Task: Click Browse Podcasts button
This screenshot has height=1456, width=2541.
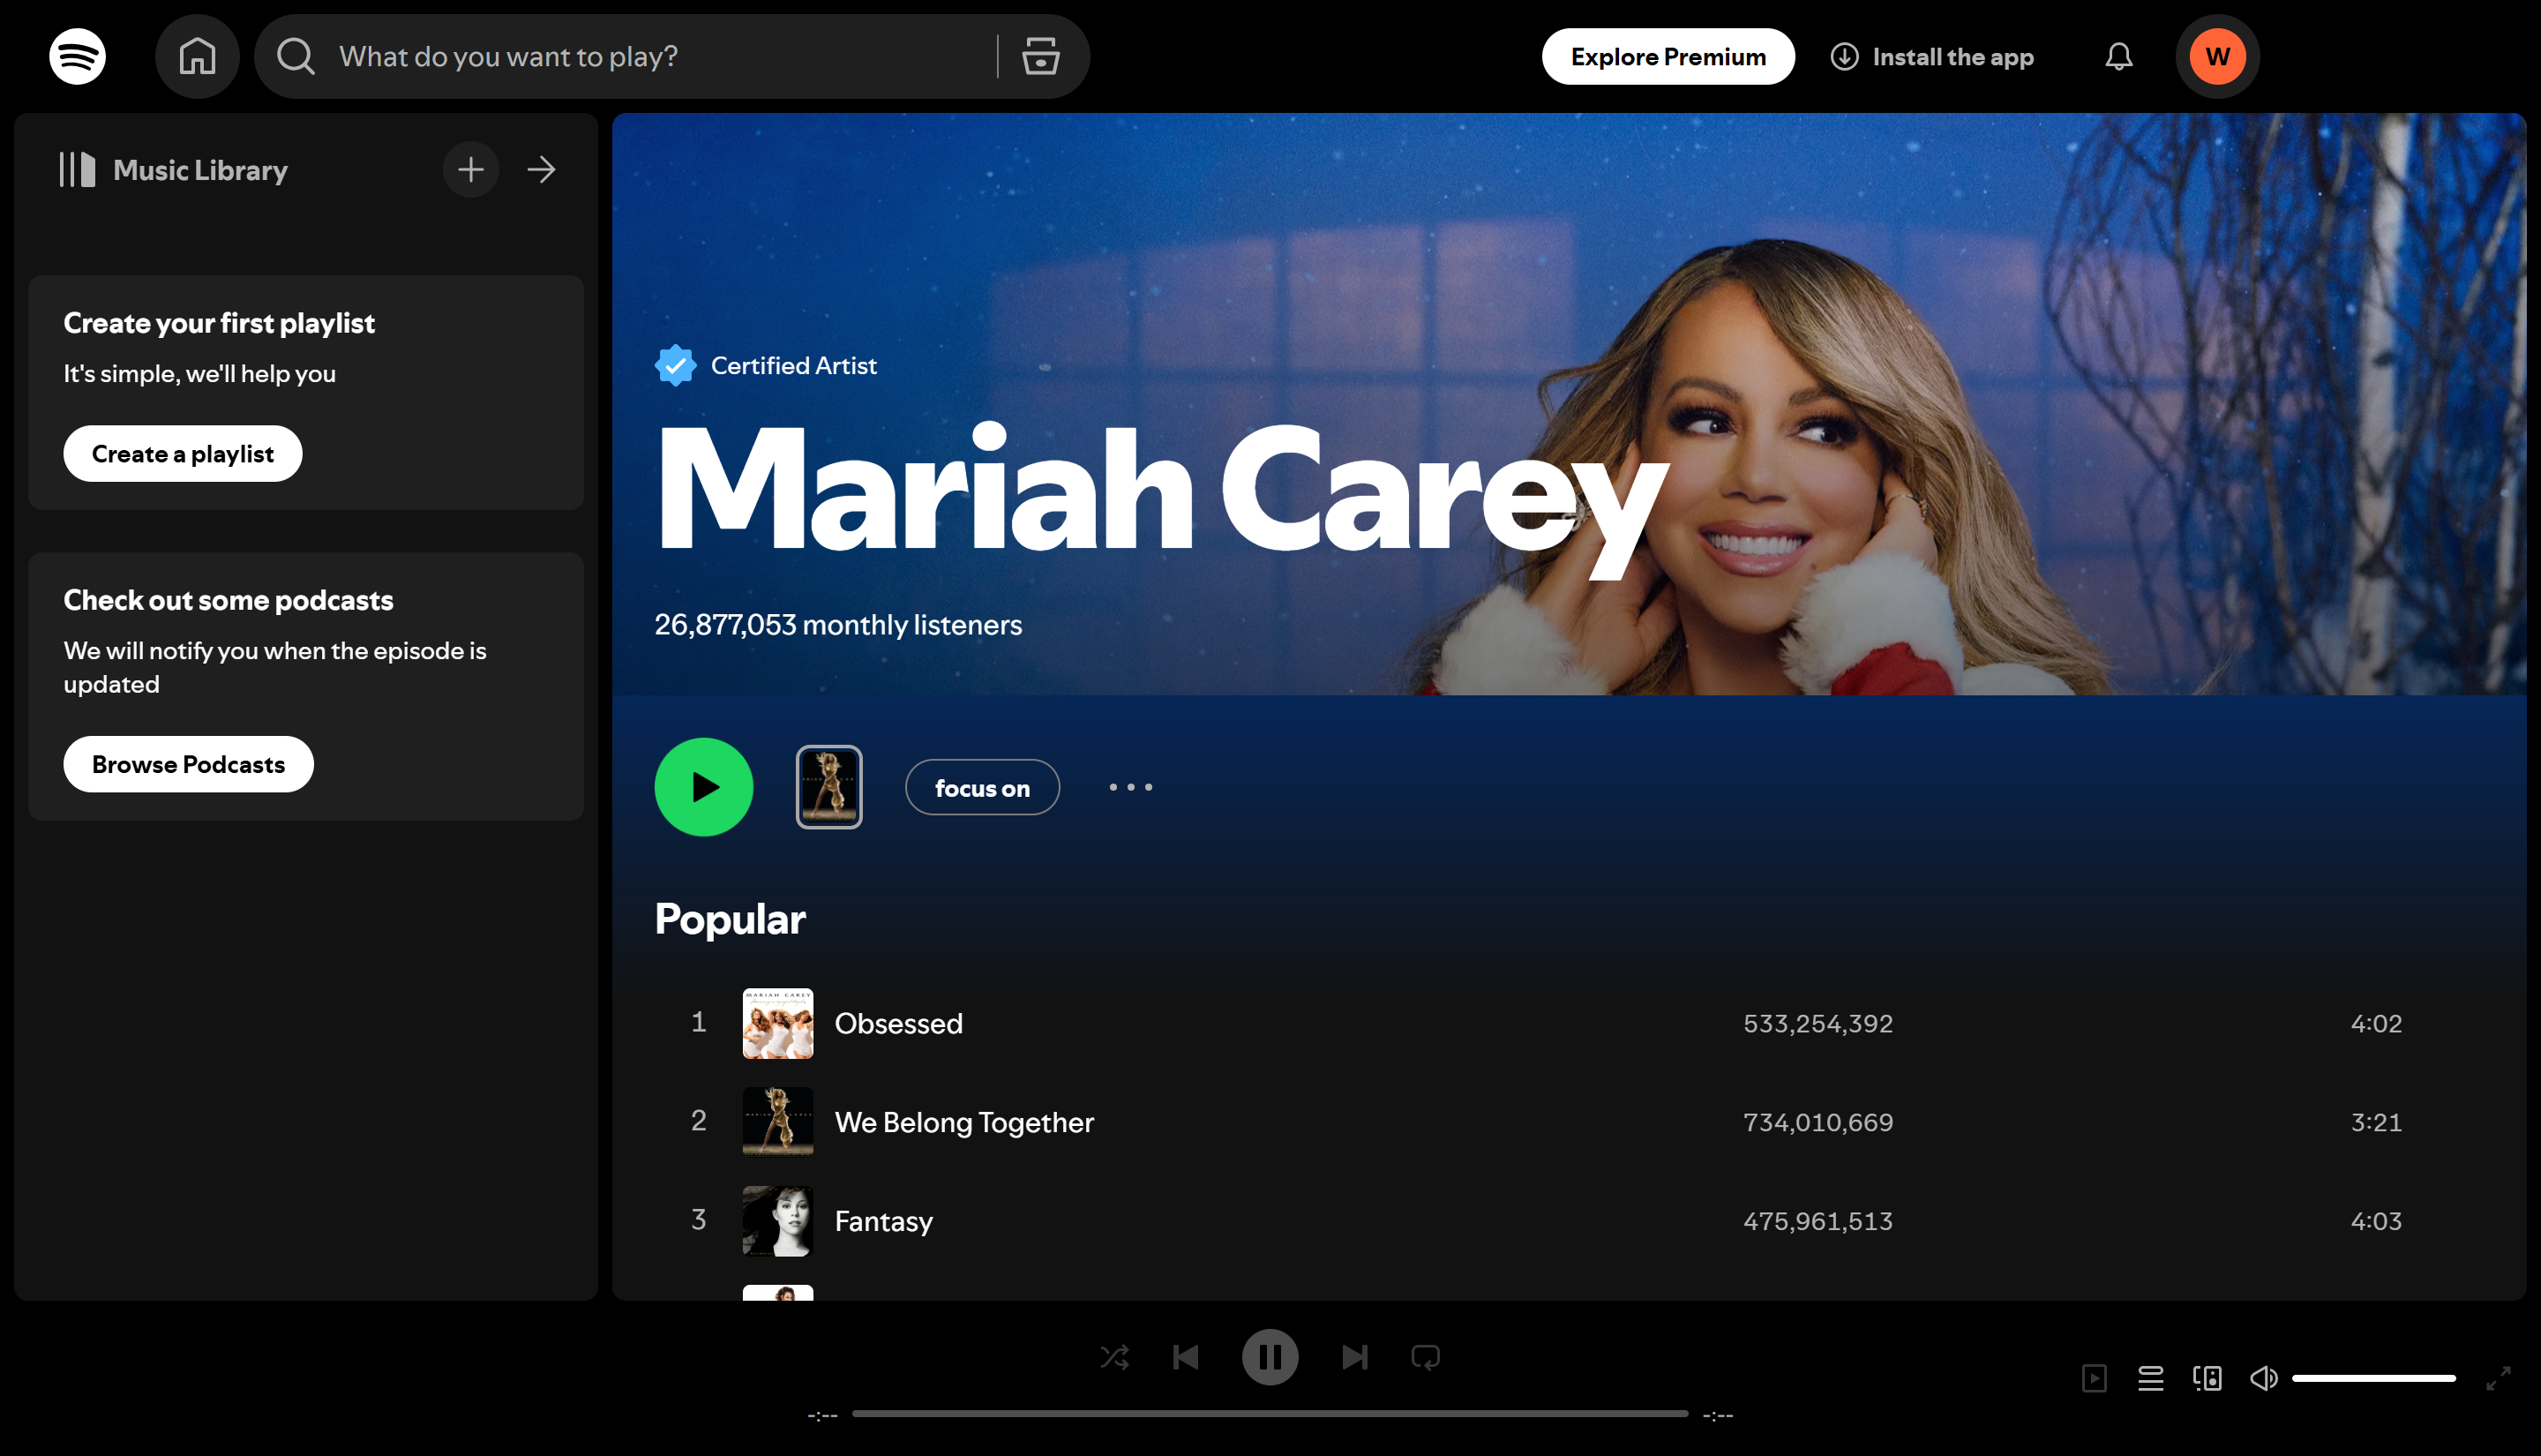Action: [x=188, y=764]
